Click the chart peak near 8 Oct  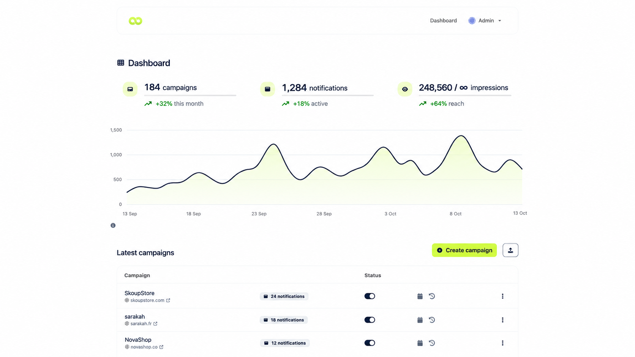461,136
